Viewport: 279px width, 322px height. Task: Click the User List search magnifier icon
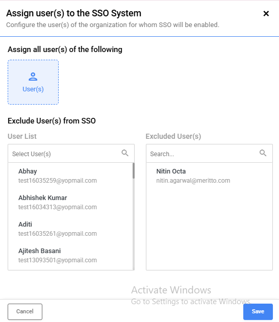tap(125, 153)
